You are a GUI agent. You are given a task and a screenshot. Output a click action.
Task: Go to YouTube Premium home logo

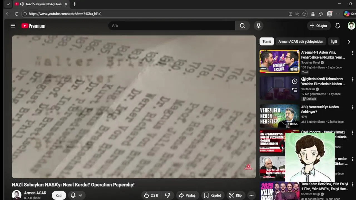(x=33, y=26)
